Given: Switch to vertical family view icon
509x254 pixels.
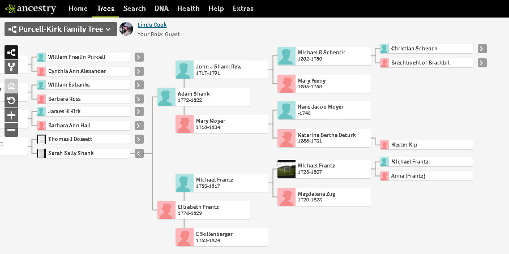Looking at the screenshot, I should (11, 67).
